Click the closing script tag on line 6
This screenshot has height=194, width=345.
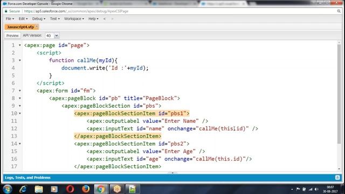pyautogui.click(x=50, y=83)
